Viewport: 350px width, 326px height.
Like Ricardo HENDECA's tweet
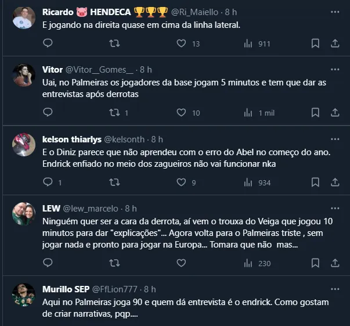(181, 43)
